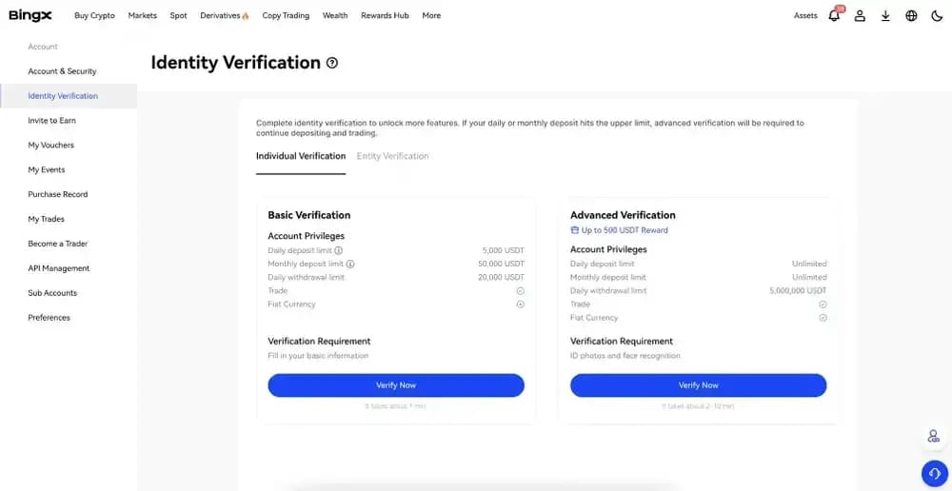Open My Trades in sidebar
952x491 pixels.
click(46, 219)
